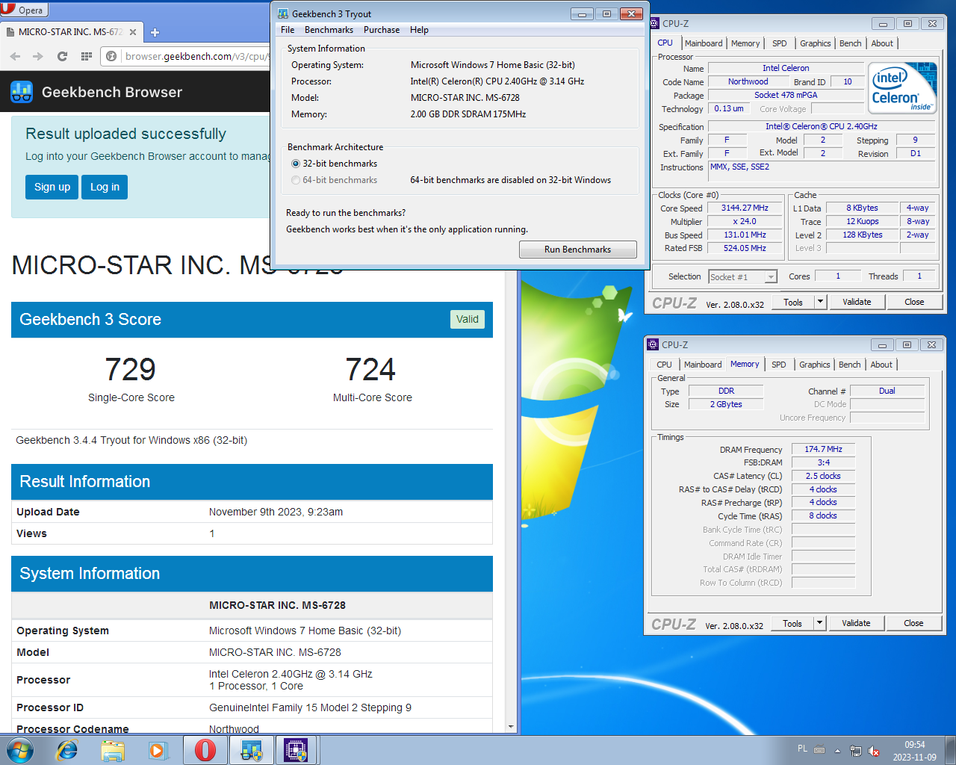Go back in the Opera browser
This screenshot has height=765, width=956.
pyautogui.click(x=16, y=56)
